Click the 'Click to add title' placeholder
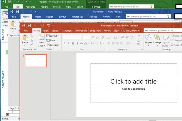The height and width of the screenshot is (121, 182). (x=134, y=75)
